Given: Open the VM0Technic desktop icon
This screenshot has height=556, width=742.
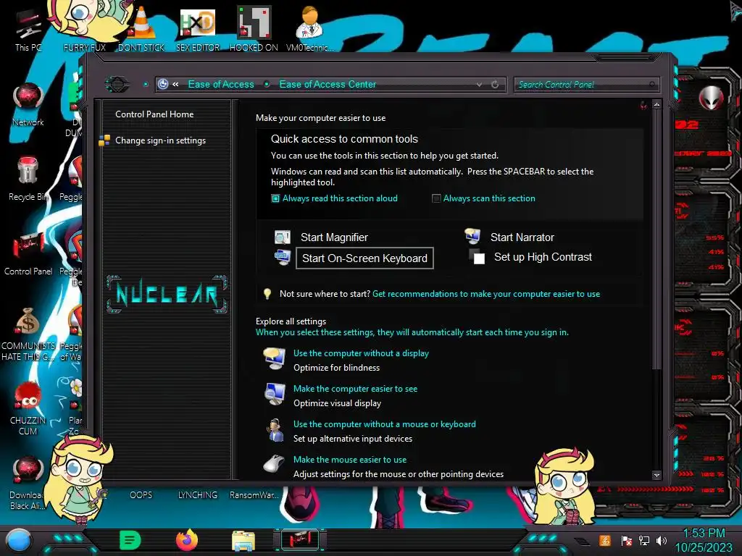Looking at the screenshot, I should pyautogui.click(x=309, y=29).
